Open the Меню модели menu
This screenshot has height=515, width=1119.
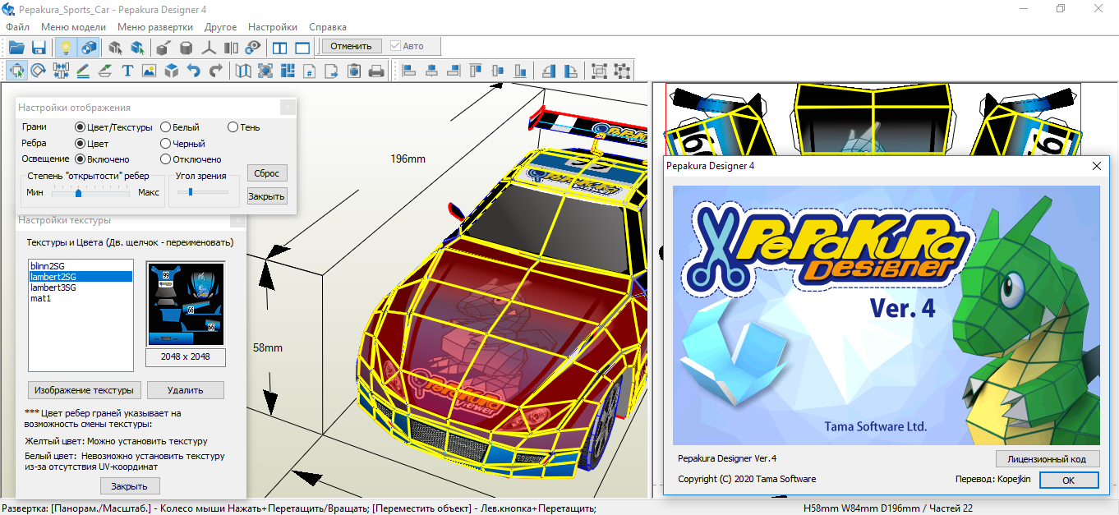point(73,27)
